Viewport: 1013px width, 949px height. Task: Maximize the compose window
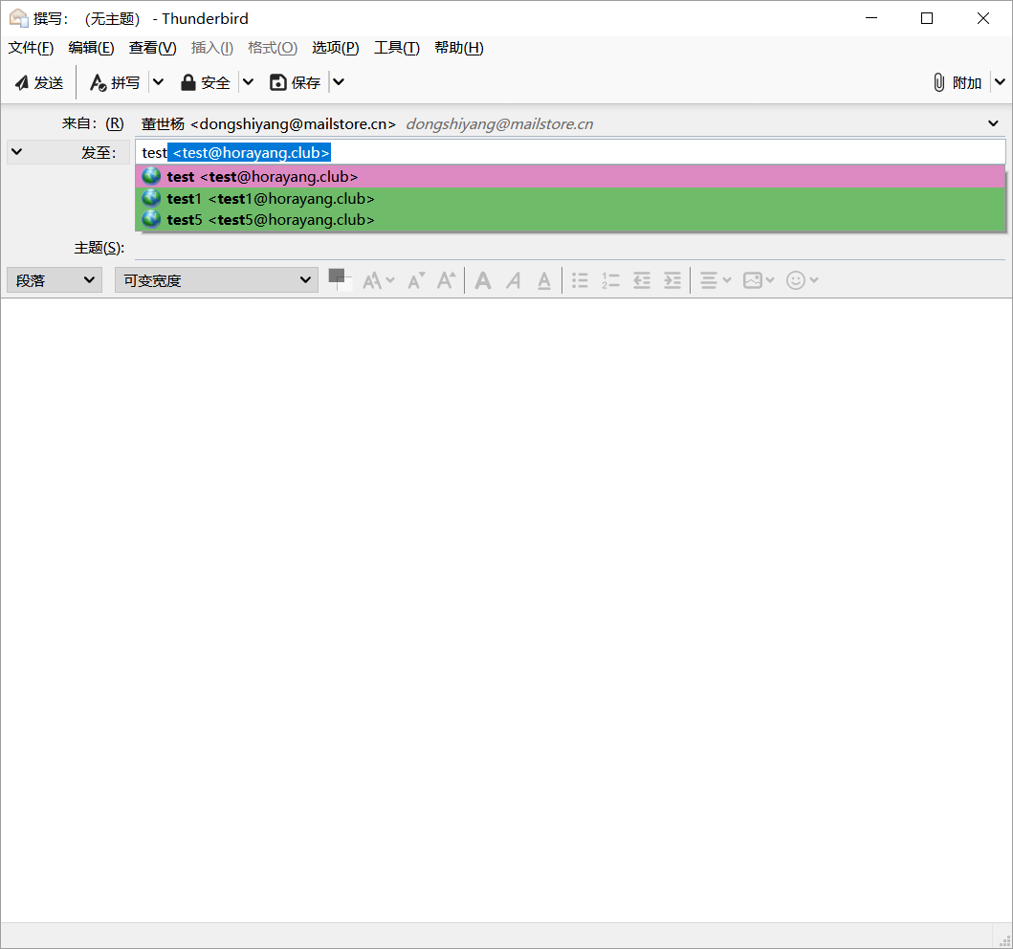926,18
